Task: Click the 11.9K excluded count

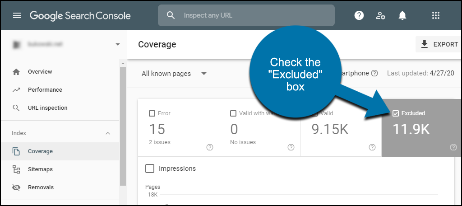Action: pos(411,129)
